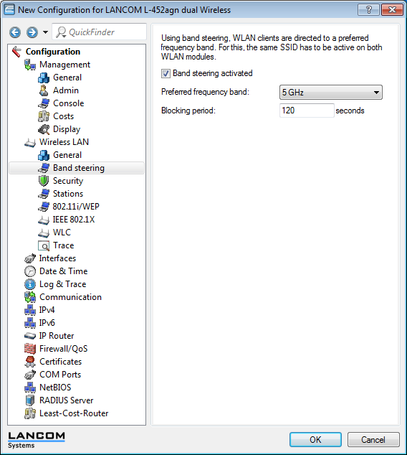
Task: Select the Communication tree label
Action: [x=71, y=297]
